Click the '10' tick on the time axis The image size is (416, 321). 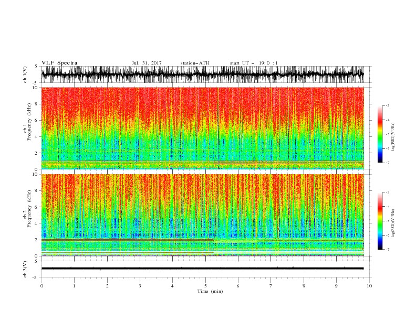click(x=369, y=286)
